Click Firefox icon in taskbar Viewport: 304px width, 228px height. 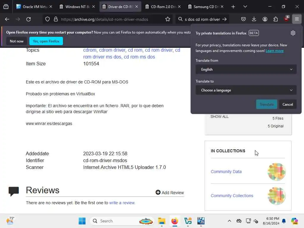pyautogui.click(x=175, y=221)
